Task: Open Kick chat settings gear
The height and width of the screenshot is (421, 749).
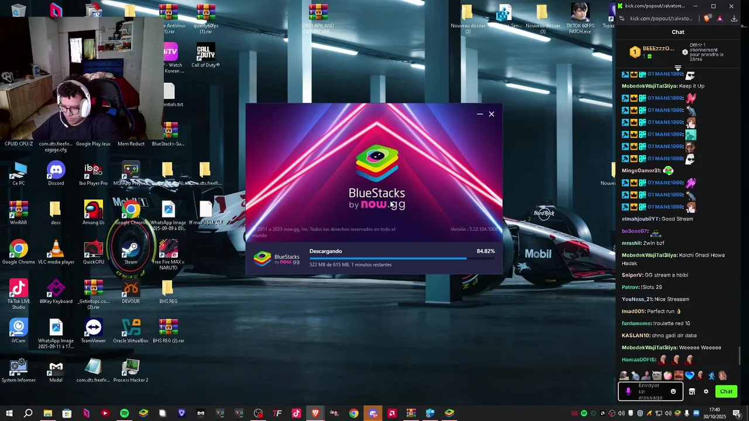Action: click(706, 392)
